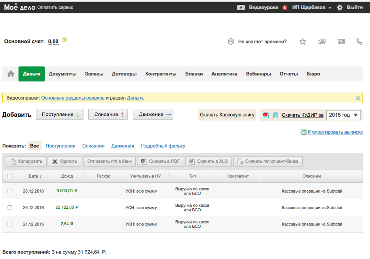The width and height of the screenshot is (370, 259).
Task: Open the 2016 год year dropdown
Action: pos(343,115)
